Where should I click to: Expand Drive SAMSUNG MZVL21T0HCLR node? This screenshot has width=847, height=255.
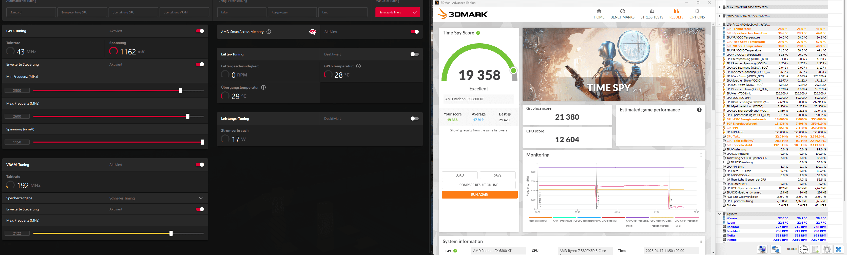pos(719,16)
